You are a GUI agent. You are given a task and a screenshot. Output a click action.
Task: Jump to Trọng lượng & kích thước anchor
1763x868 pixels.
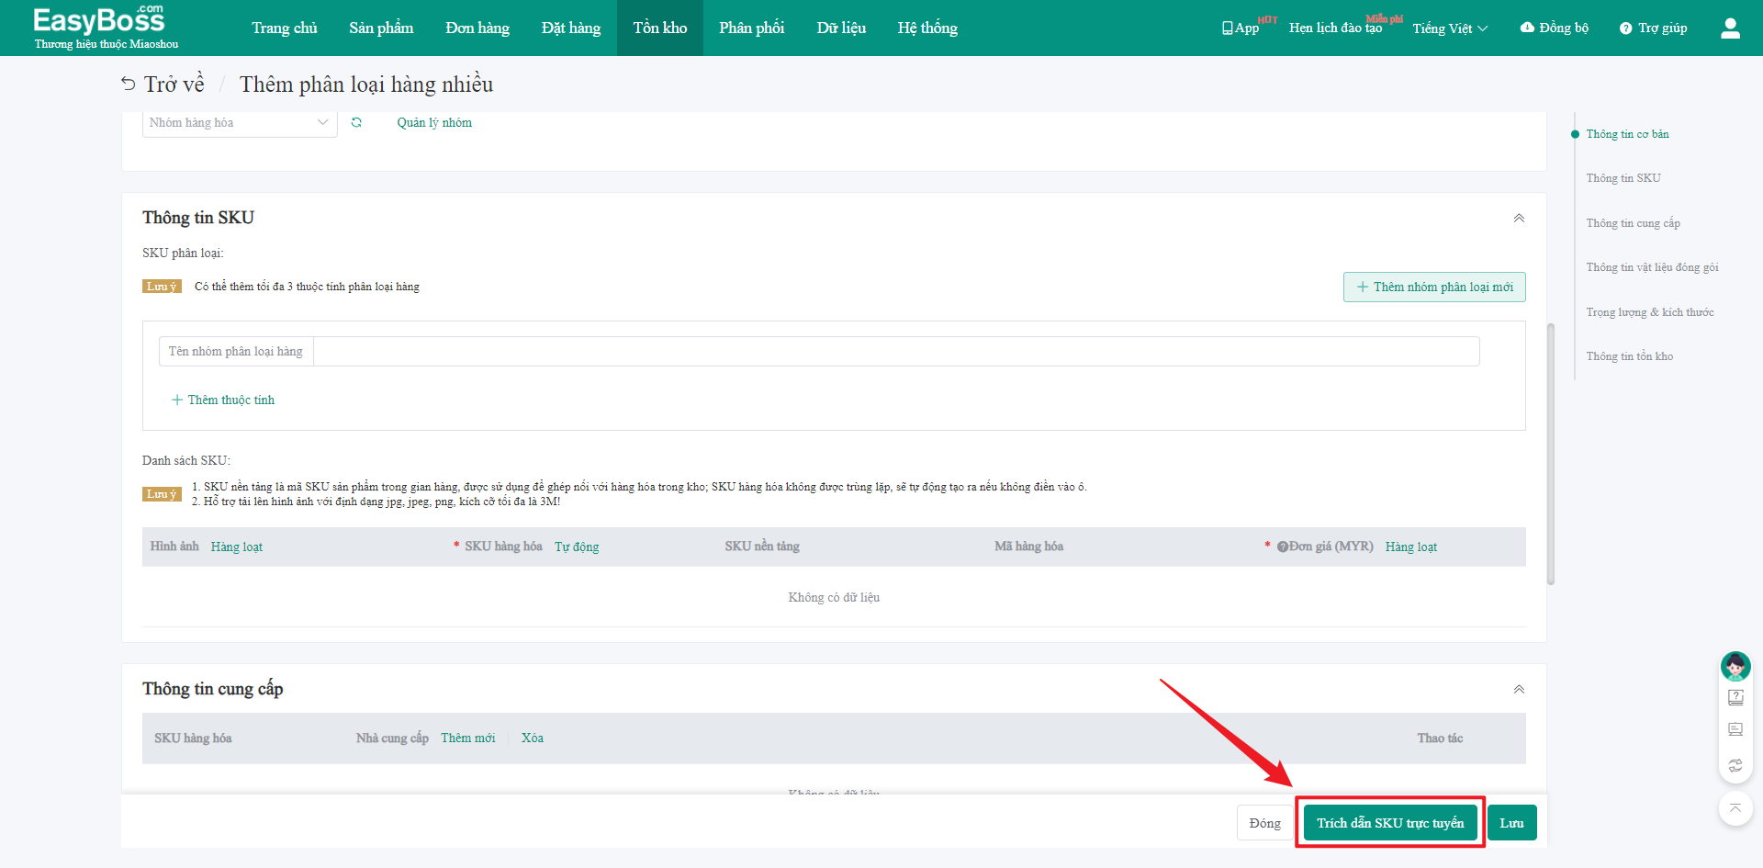1650,312
